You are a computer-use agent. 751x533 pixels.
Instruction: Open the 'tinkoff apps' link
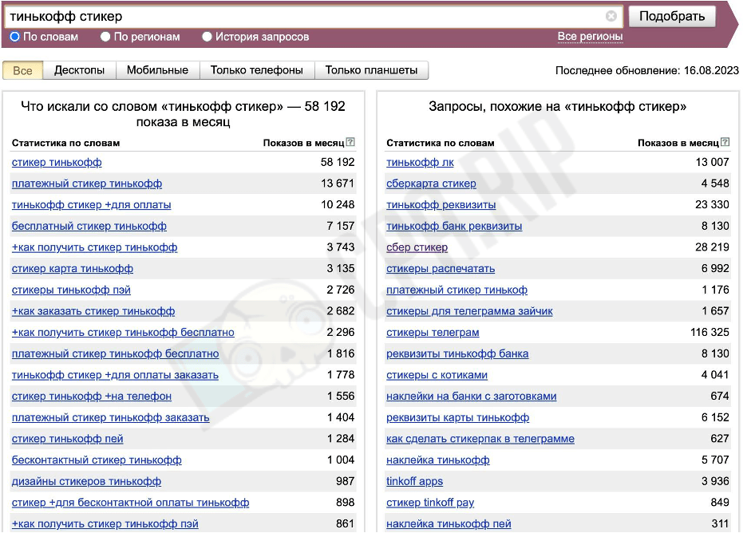coord(415,481)
